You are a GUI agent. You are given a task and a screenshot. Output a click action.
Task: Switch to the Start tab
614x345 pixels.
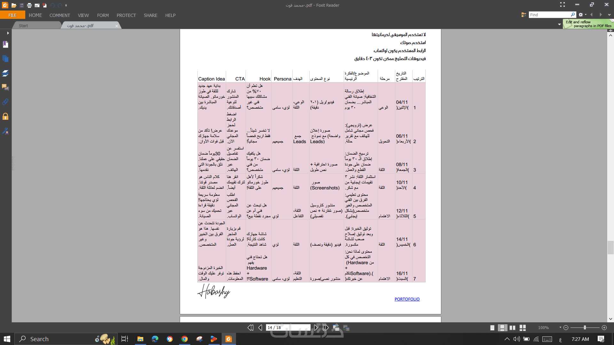tap(23, 26)
